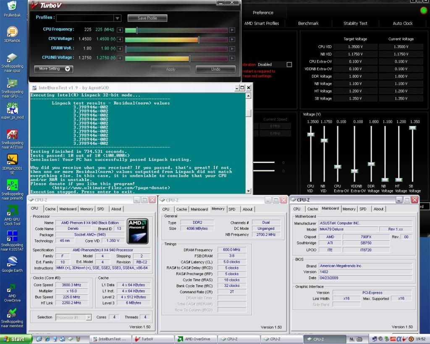Open the Stability Test tab in AMD OverDrive

click(355, 24)
